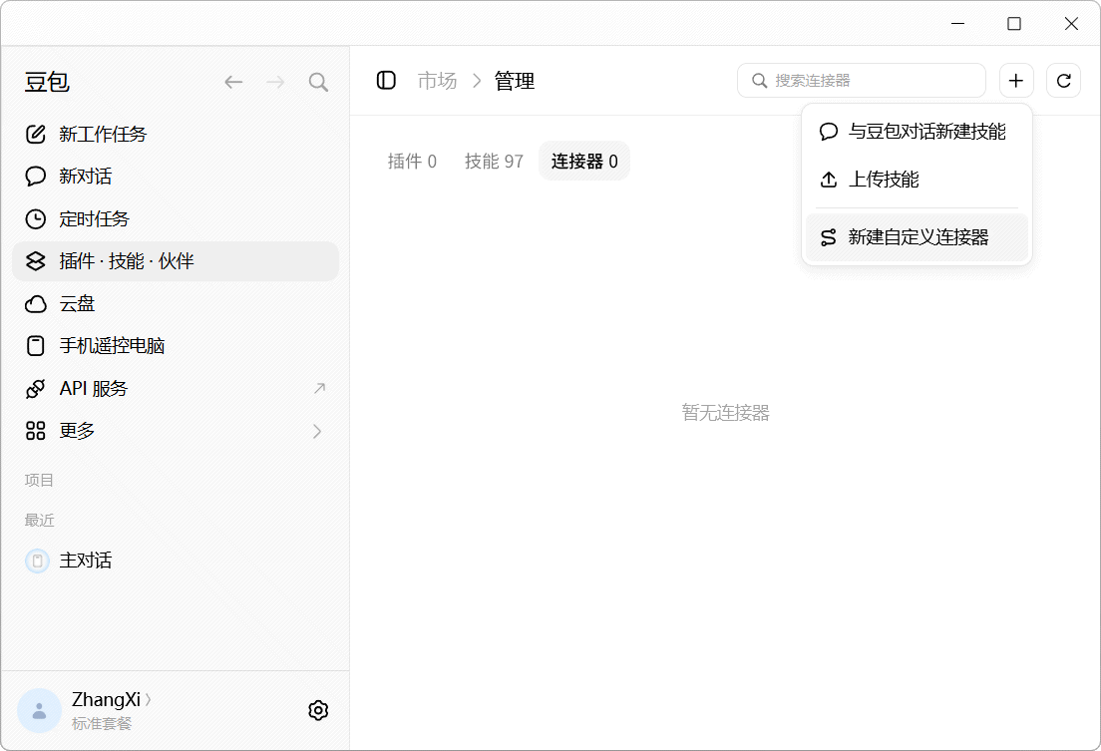
Task: Click 管理 breadcrumb label
Action: tap(515, 81)
